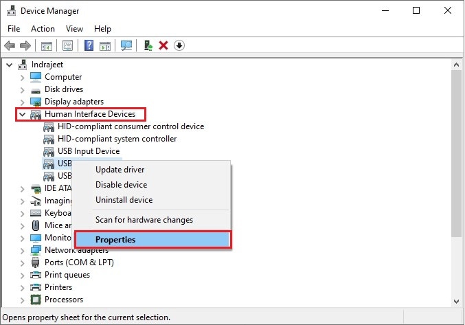Choose Properties from the context menu

(115, 240)
